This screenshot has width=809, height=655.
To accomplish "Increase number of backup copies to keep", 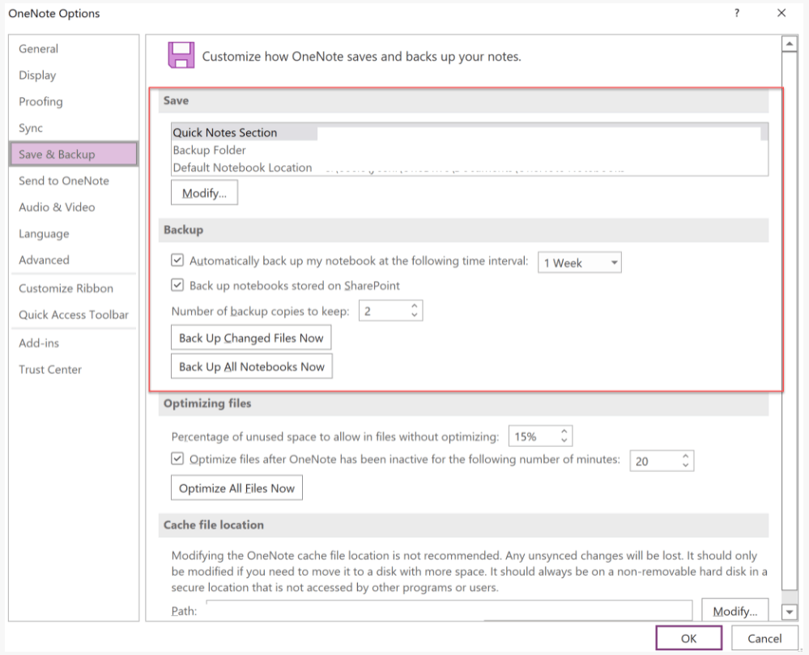I will point(415,306).
